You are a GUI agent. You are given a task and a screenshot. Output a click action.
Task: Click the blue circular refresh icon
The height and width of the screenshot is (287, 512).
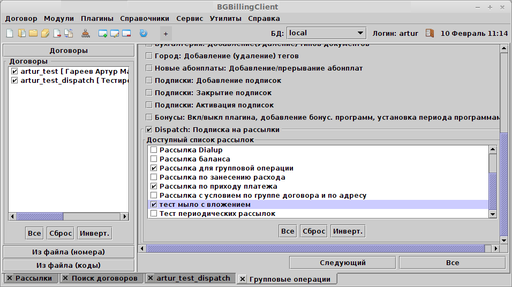click(143, 33)
